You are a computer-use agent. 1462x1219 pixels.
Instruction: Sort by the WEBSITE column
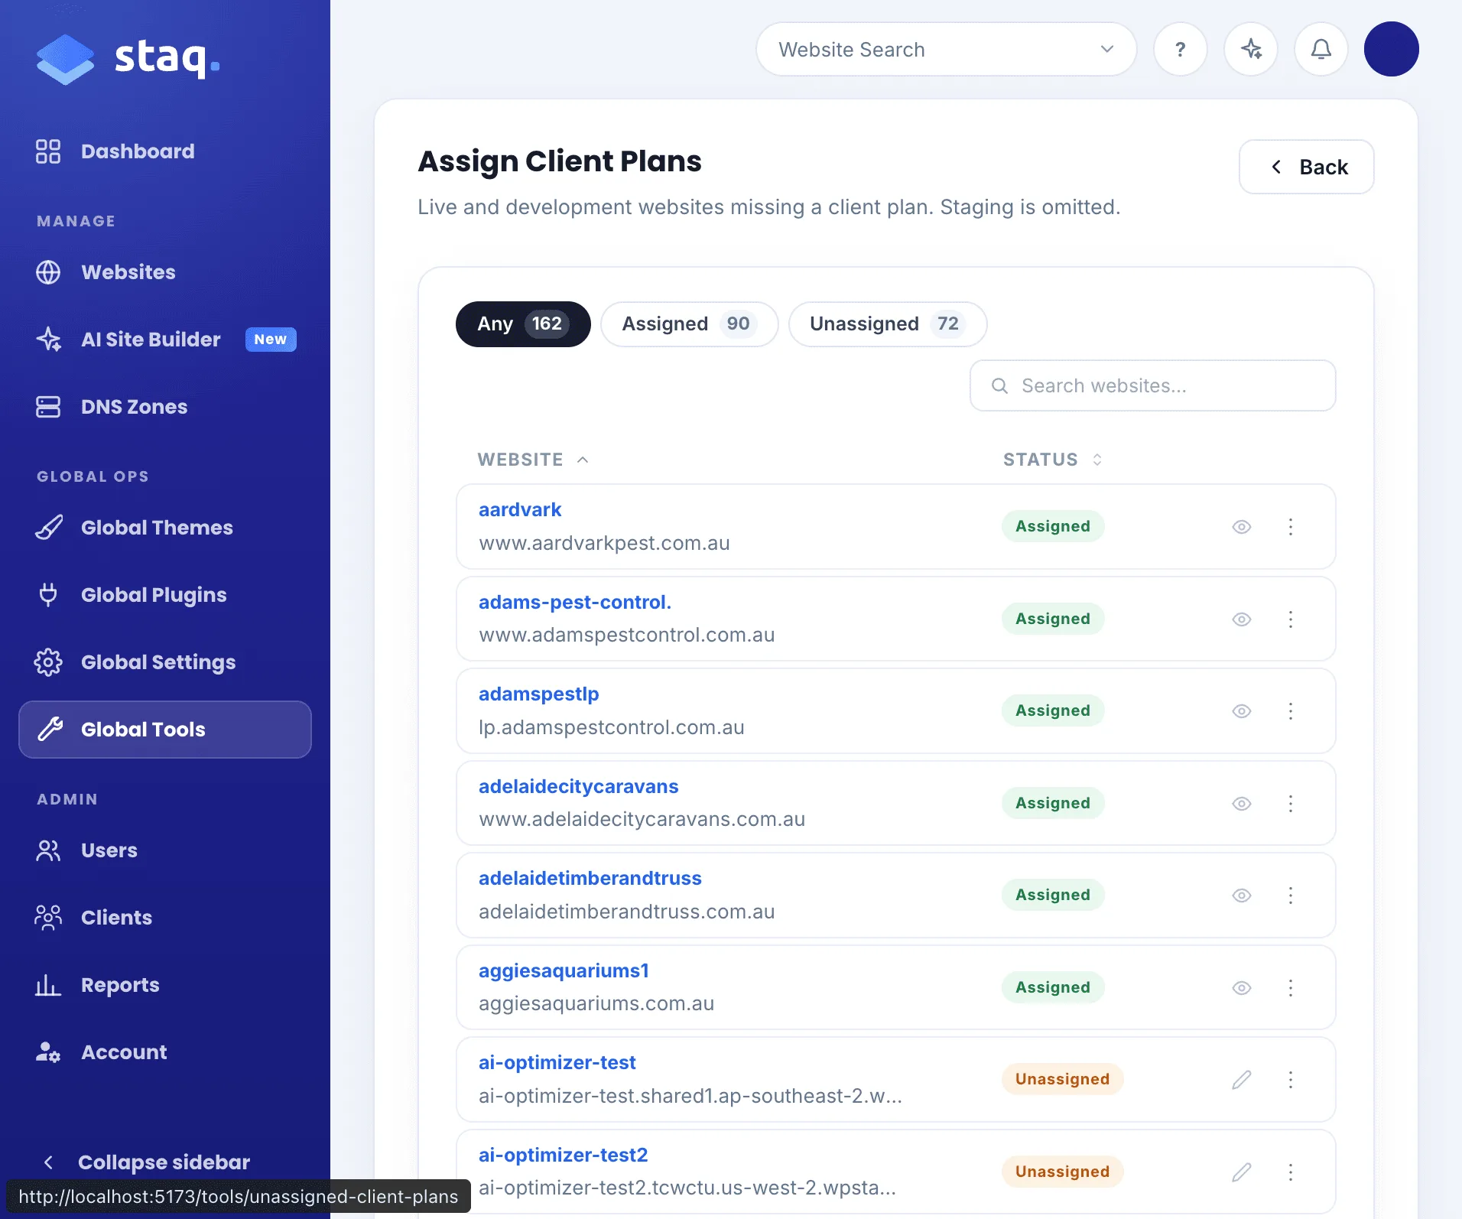click(533, 460)
